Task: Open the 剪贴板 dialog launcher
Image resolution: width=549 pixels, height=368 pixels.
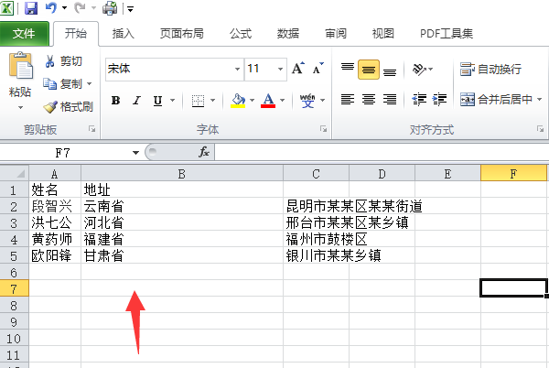Action: coord(92,129)
